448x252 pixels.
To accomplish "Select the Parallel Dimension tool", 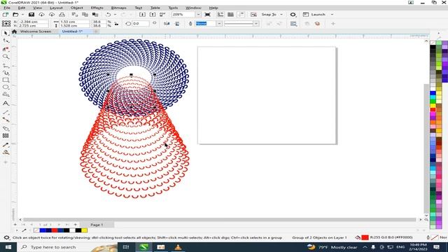I will pyautogui.click(x=6, y=113).
